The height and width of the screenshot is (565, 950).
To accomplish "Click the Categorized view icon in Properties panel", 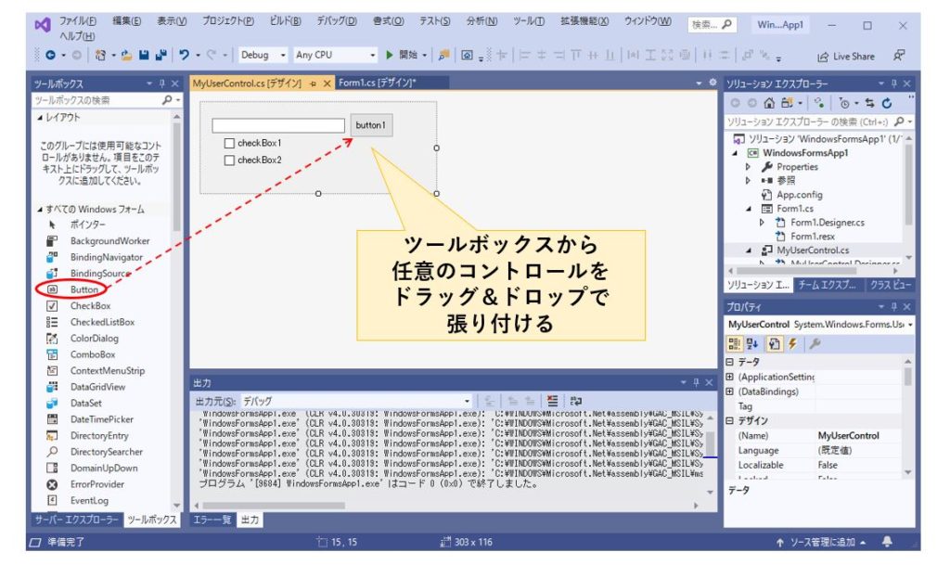I will pyautogui.click(x=734, y=344).
